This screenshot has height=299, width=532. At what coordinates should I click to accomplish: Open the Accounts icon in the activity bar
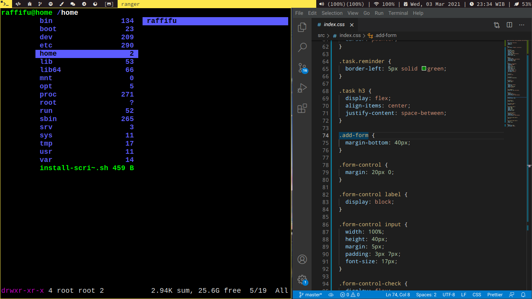click(x=302, y=259)
